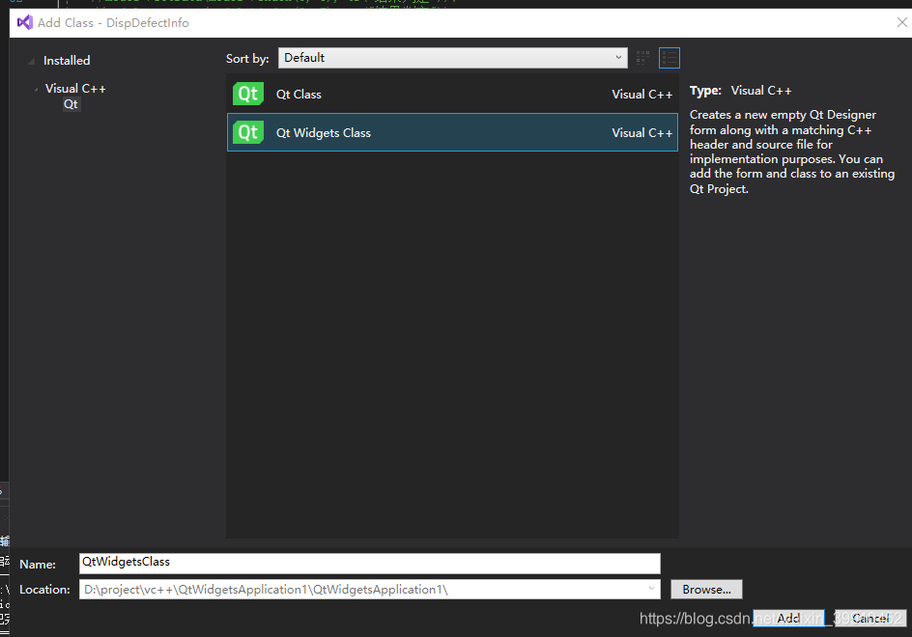The width and height of the screenshot is (912, 637).
Task: Close the Add Class dialog
Action: pos(901,22)
